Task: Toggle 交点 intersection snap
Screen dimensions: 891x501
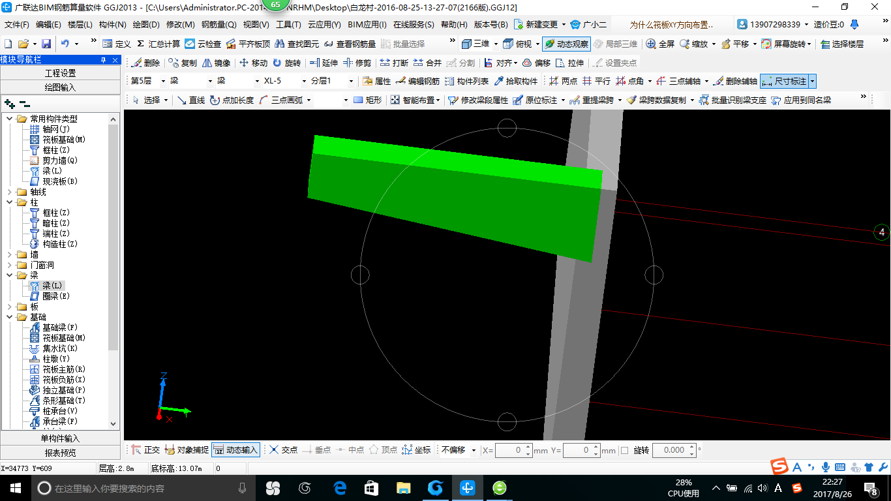Action: [284, 450]
